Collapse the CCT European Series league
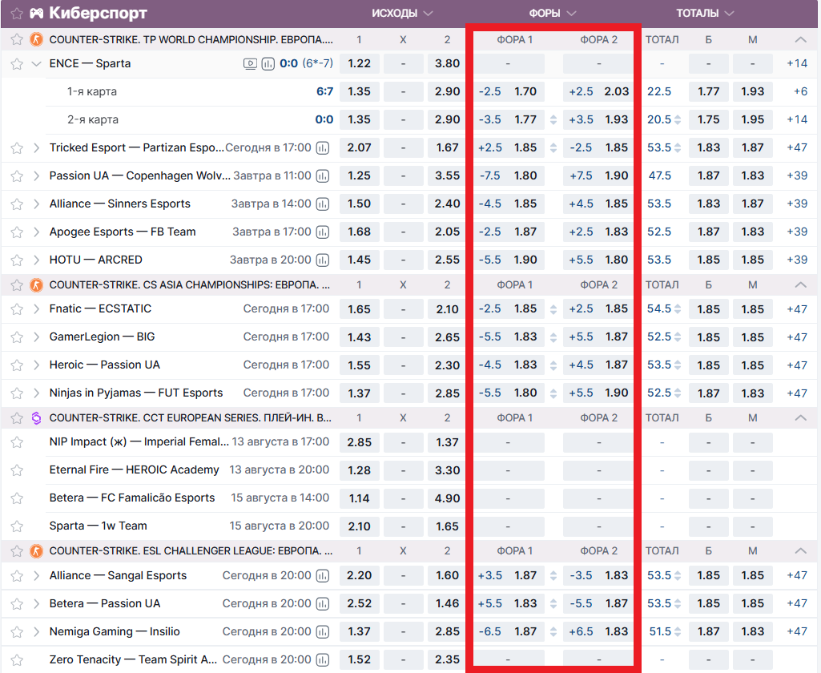The height and width of the screenshot is (673, 821). tap(800, 417)
